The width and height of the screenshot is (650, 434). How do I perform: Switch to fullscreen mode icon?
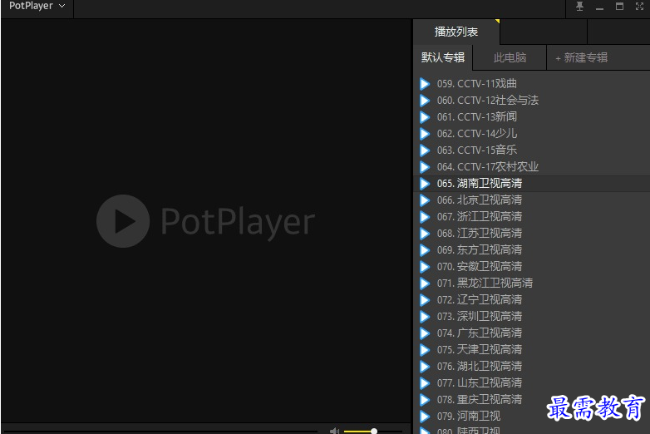(x=639, y=6)
